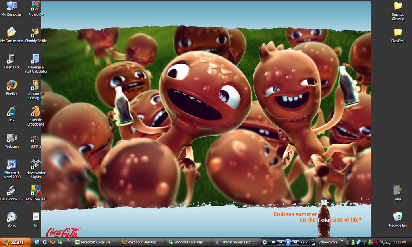This screenshot has width=412, height=247.
Task: Switch to the Microsoft Excel taskbar window
Action: [x=95, y=242]
